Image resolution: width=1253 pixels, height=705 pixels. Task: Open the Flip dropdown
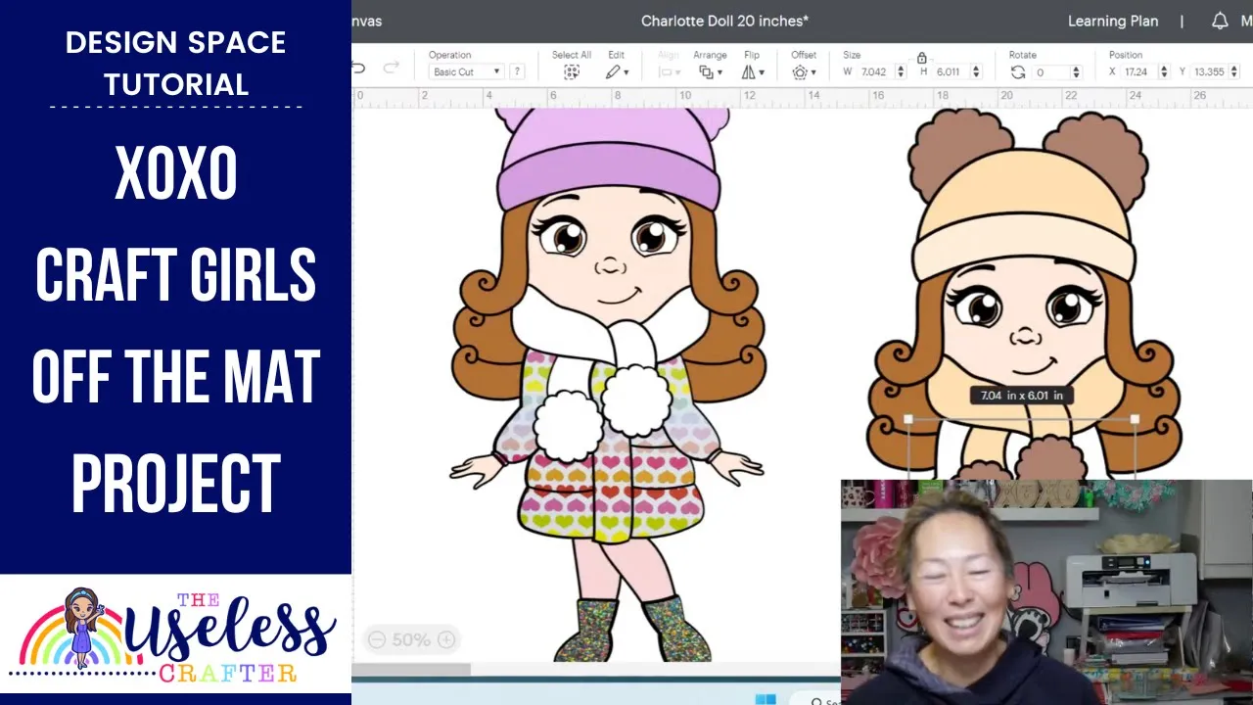(x=753, y=72)
